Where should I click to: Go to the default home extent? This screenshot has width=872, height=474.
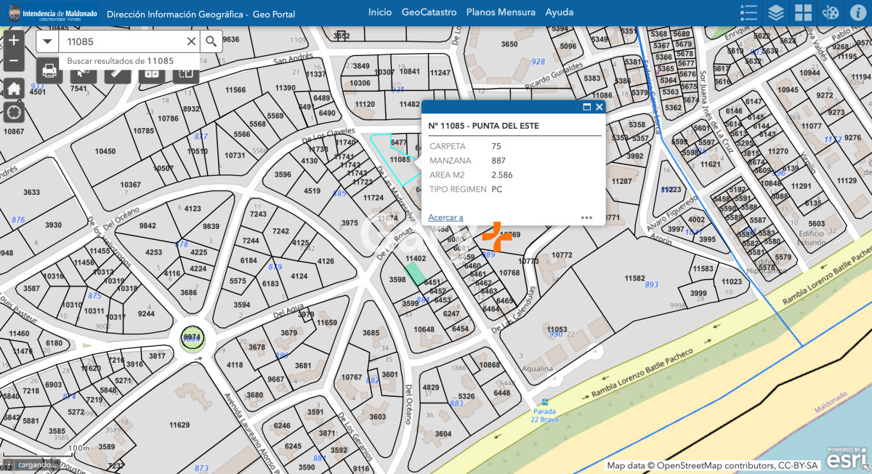pos(14,89)
